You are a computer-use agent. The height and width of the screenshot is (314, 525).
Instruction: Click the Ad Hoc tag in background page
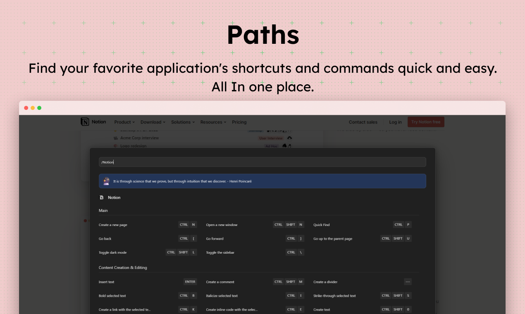(272, 146)
